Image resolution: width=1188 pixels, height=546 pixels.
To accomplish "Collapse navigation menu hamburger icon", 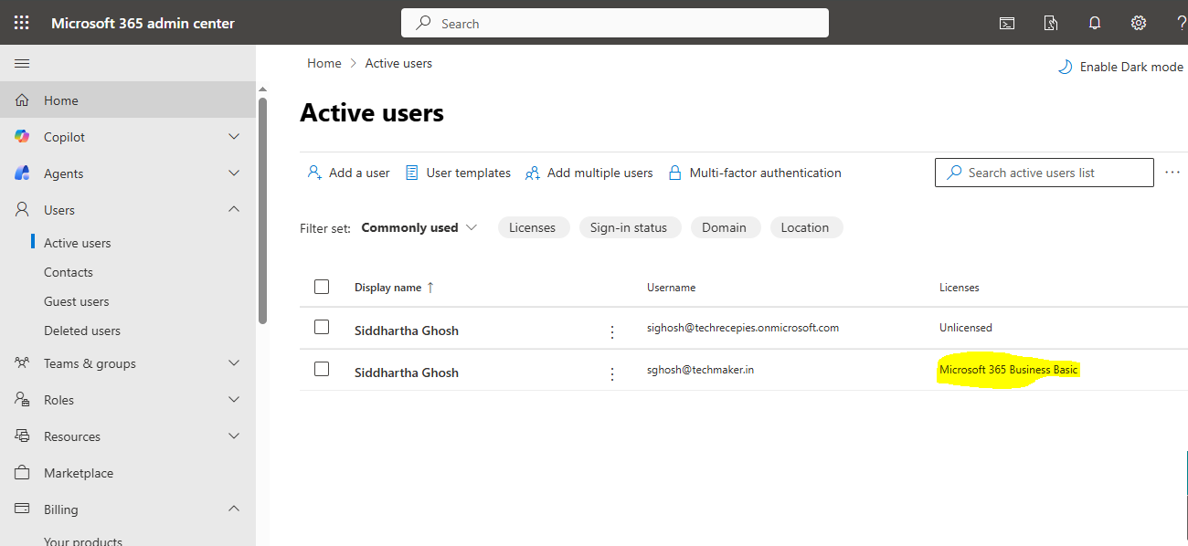I will (x=22, y=63).
